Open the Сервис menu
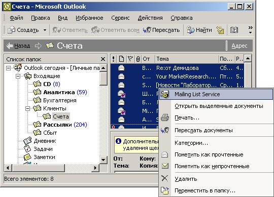This screenshot has width=274, height=197. [120, 18]
